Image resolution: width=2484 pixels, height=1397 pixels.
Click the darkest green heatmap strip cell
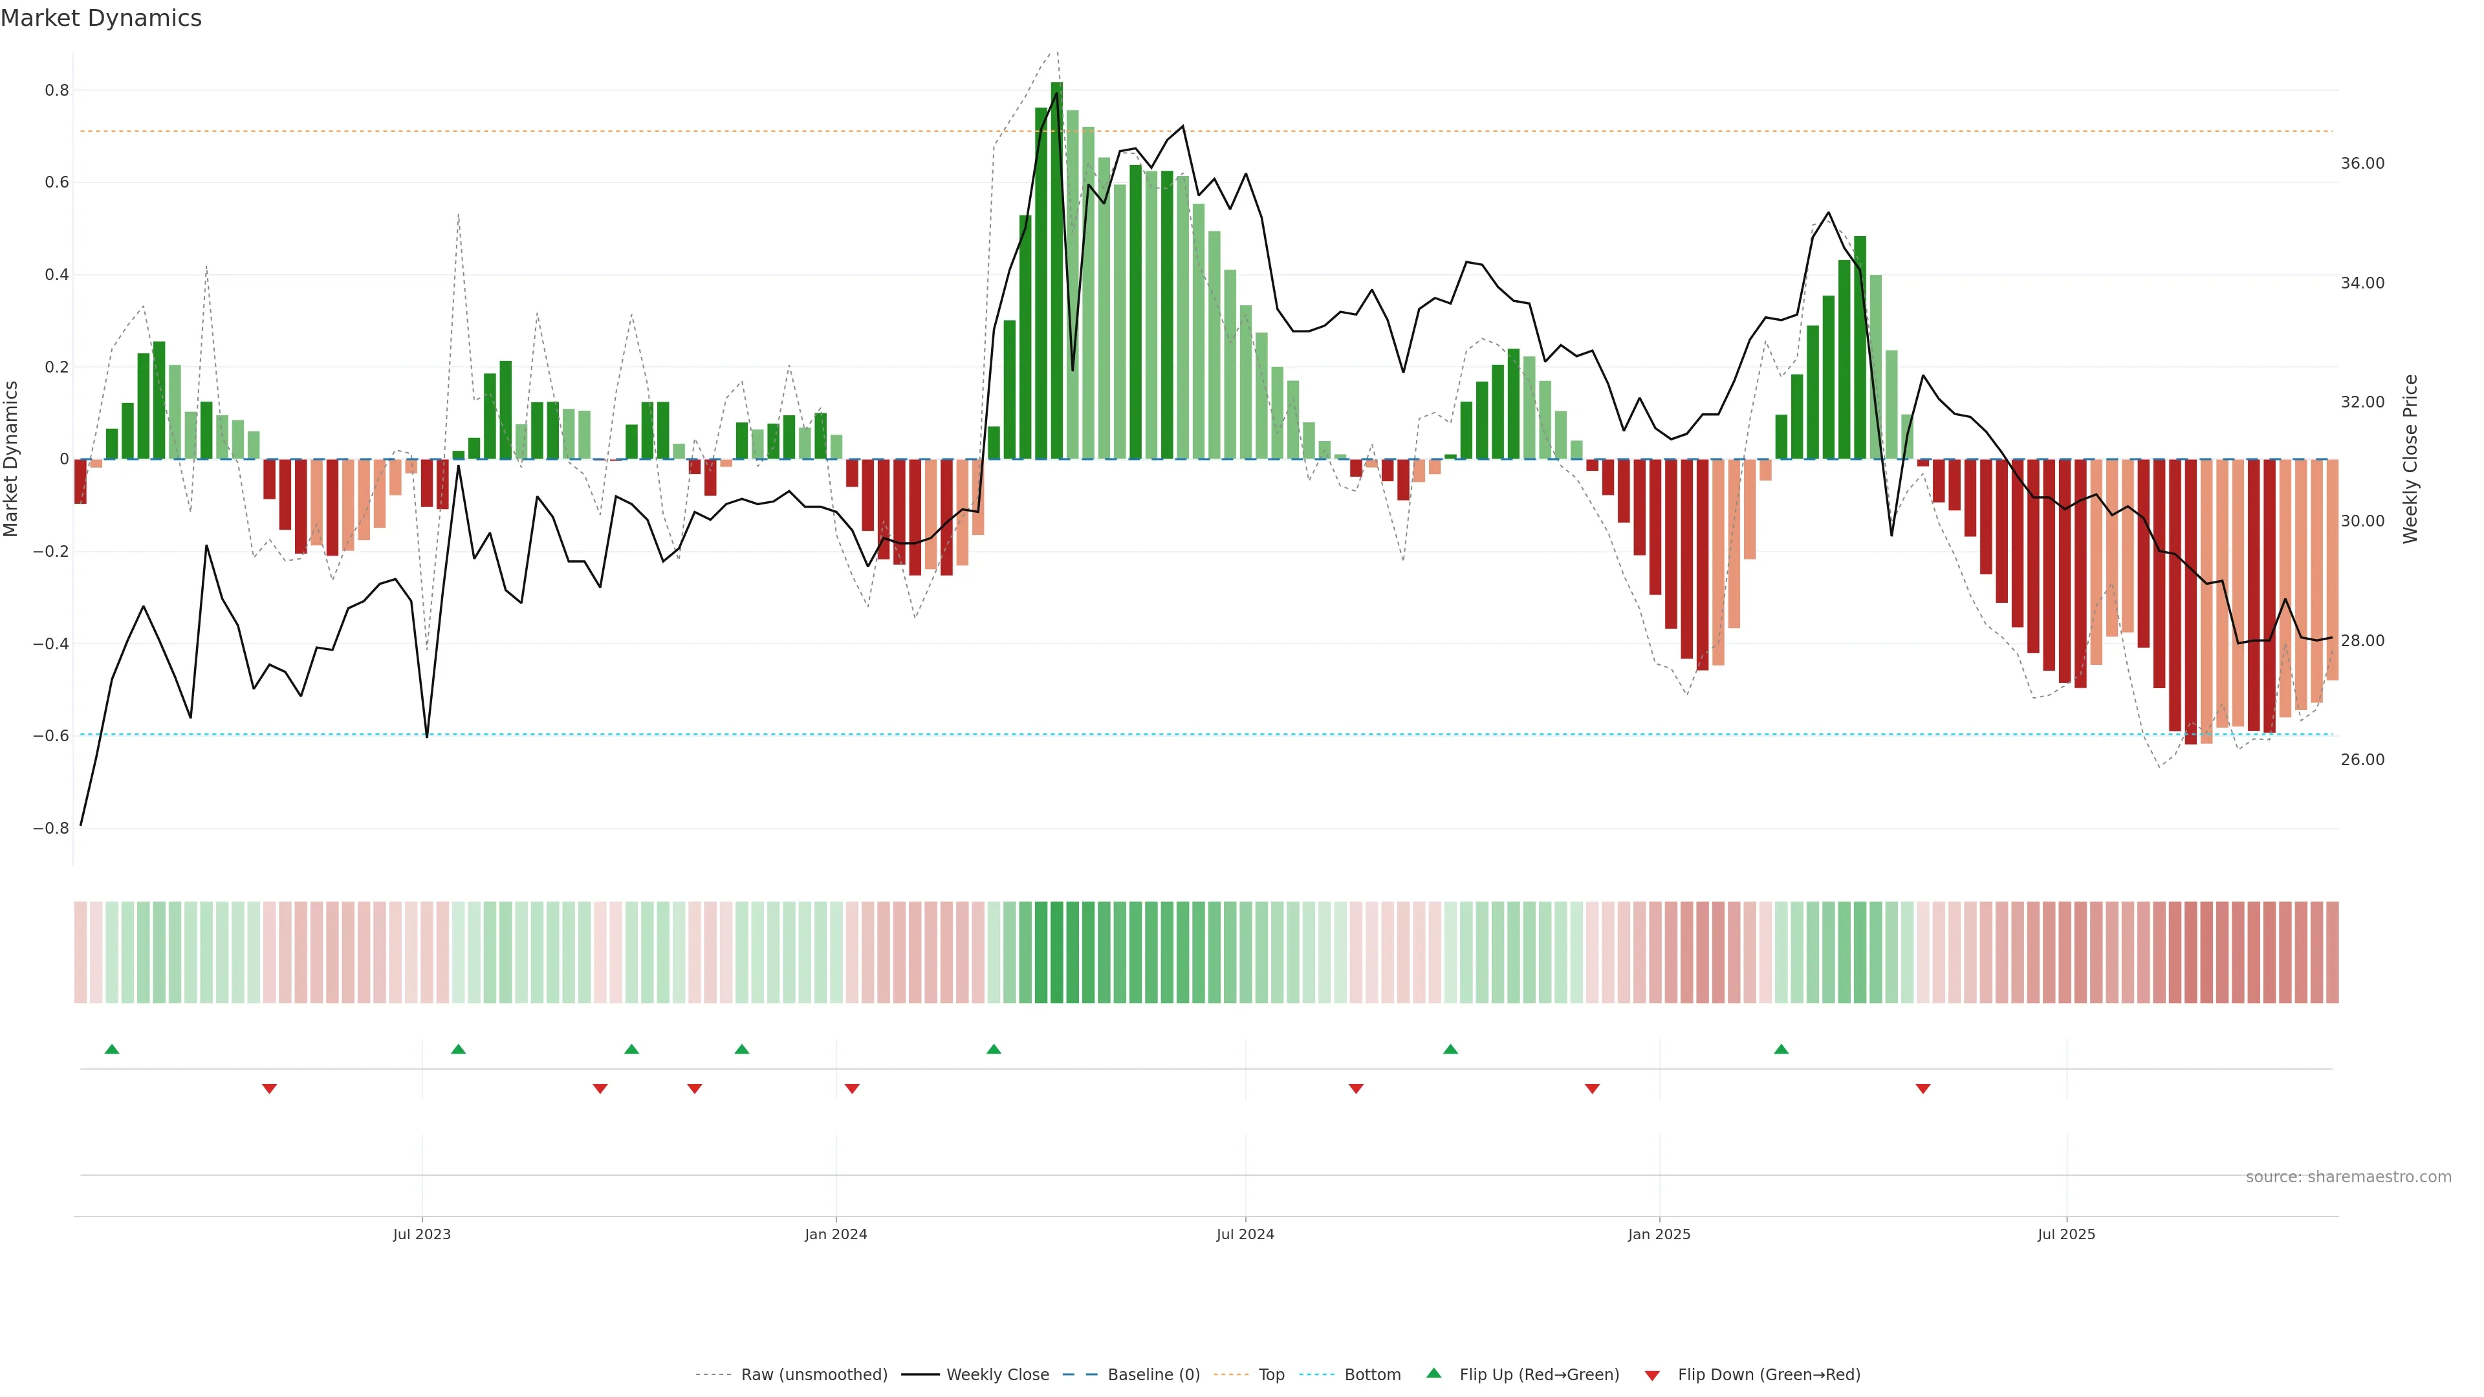click(x=1057, y=953)
